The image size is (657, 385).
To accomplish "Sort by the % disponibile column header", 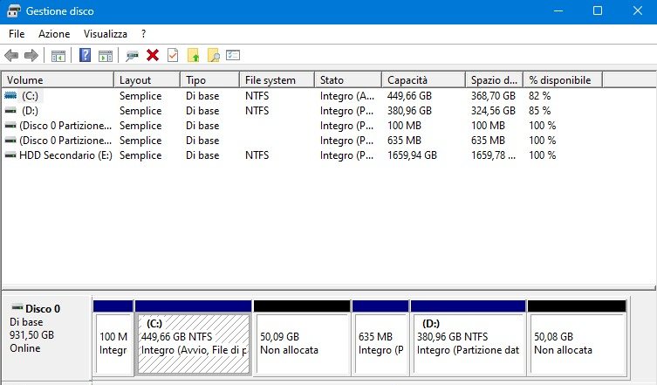I will click(x=563, y=79).
